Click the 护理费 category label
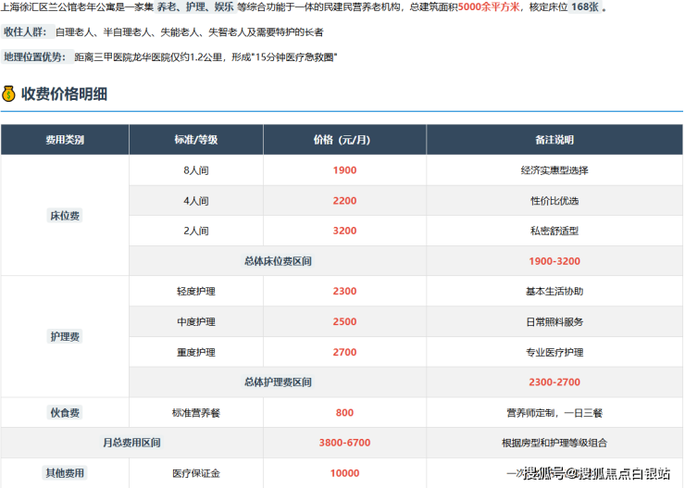685x488 pixels. coord(65,337)
